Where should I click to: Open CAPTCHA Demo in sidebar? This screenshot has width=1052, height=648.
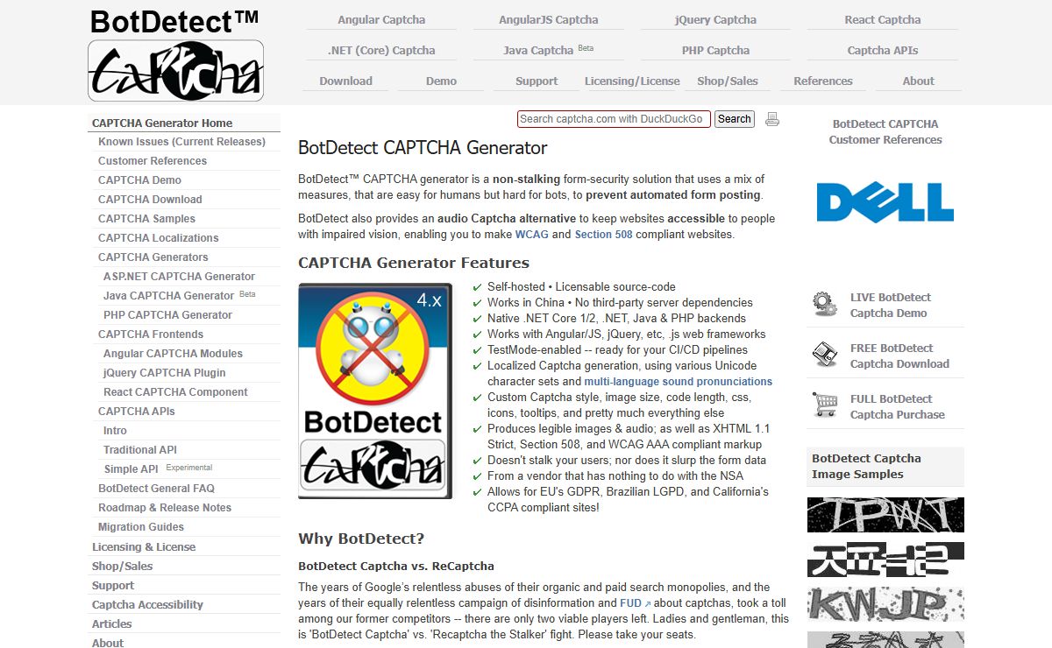pyautogui.click(x=139, y=180)
